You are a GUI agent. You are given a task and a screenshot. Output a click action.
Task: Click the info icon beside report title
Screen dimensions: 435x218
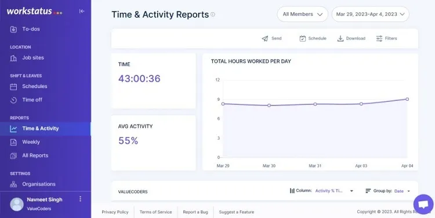pyautogui.click(x=213, y=14)
